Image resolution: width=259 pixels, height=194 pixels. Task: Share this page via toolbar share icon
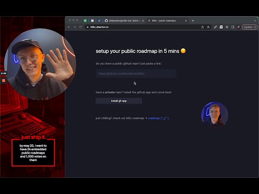pos(202,27)
